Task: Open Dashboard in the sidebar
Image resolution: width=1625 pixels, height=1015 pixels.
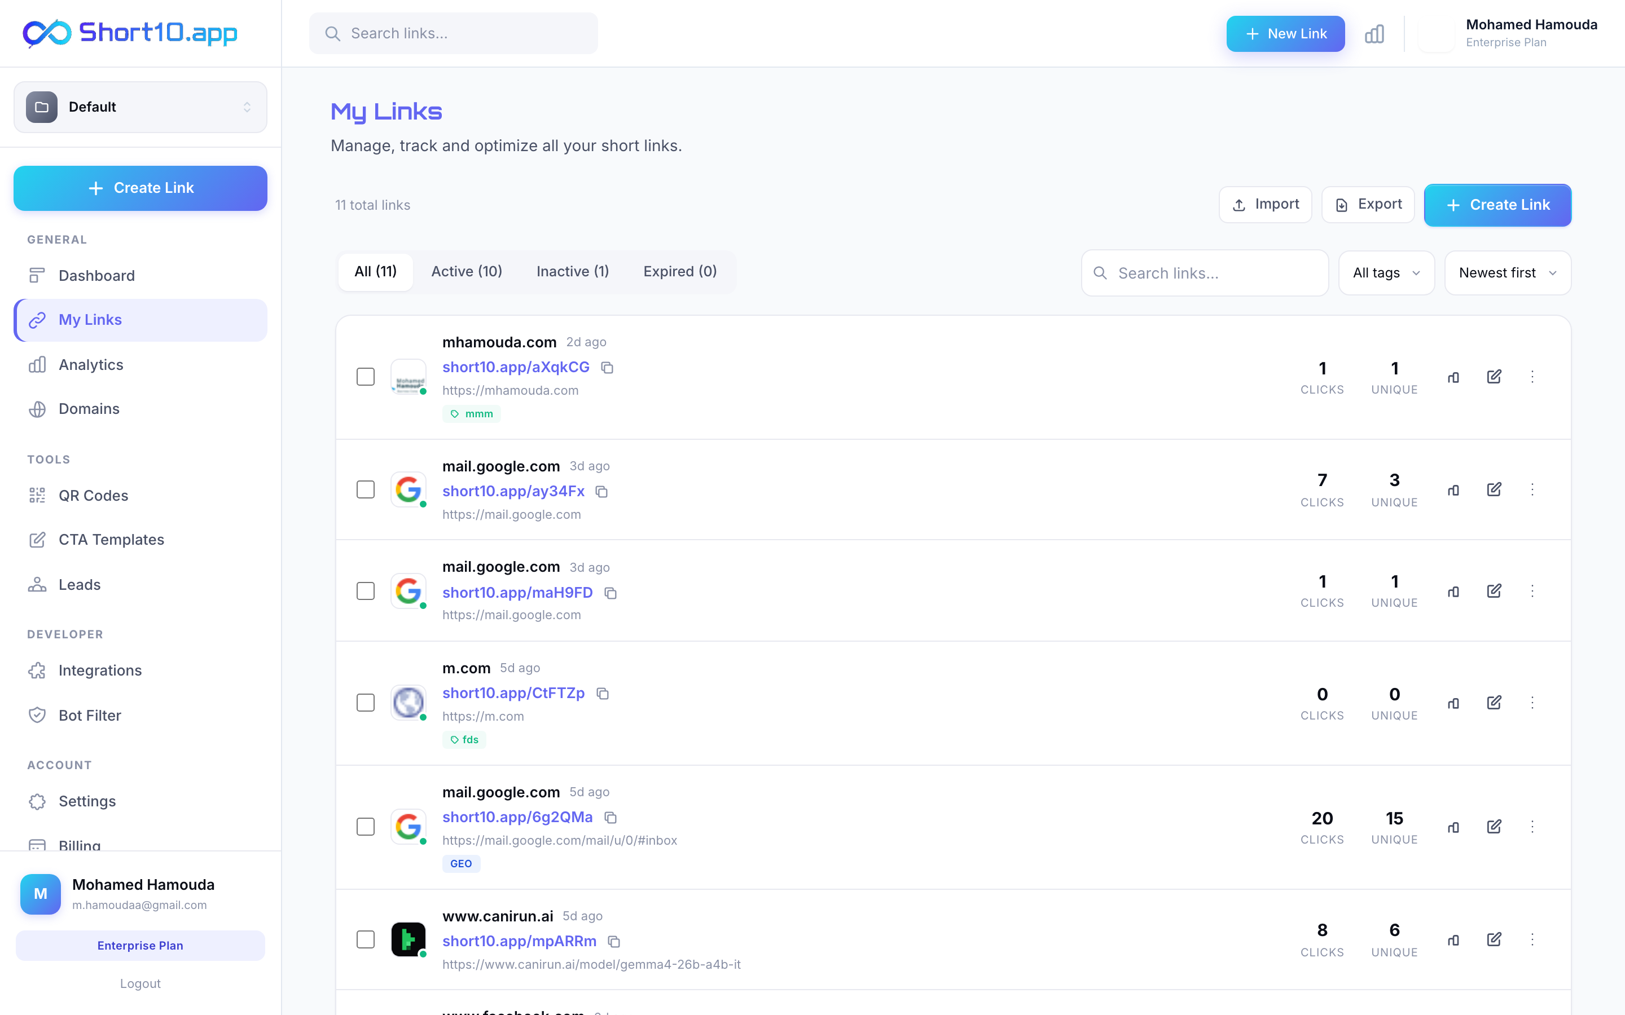Action: [140, 275]
